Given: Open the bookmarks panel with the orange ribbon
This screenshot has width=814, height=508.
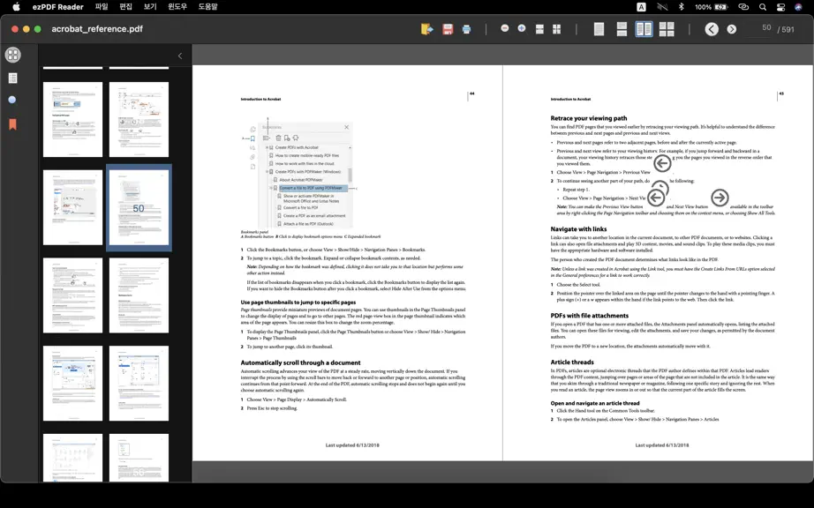Looking at the screenshot, I should coord(13,123).
